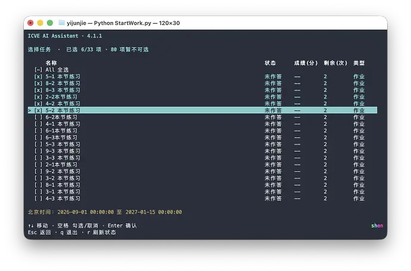This screenshot has height=271, width=411.
Task: Click 作业 type in 6-3本节练习 row
Action: (359, 138)
